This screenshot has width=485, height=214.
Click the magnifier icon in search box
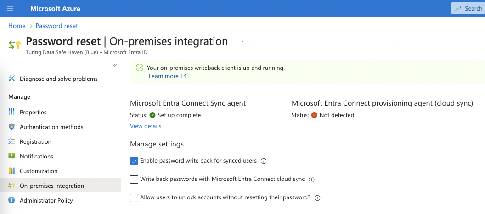458,8
